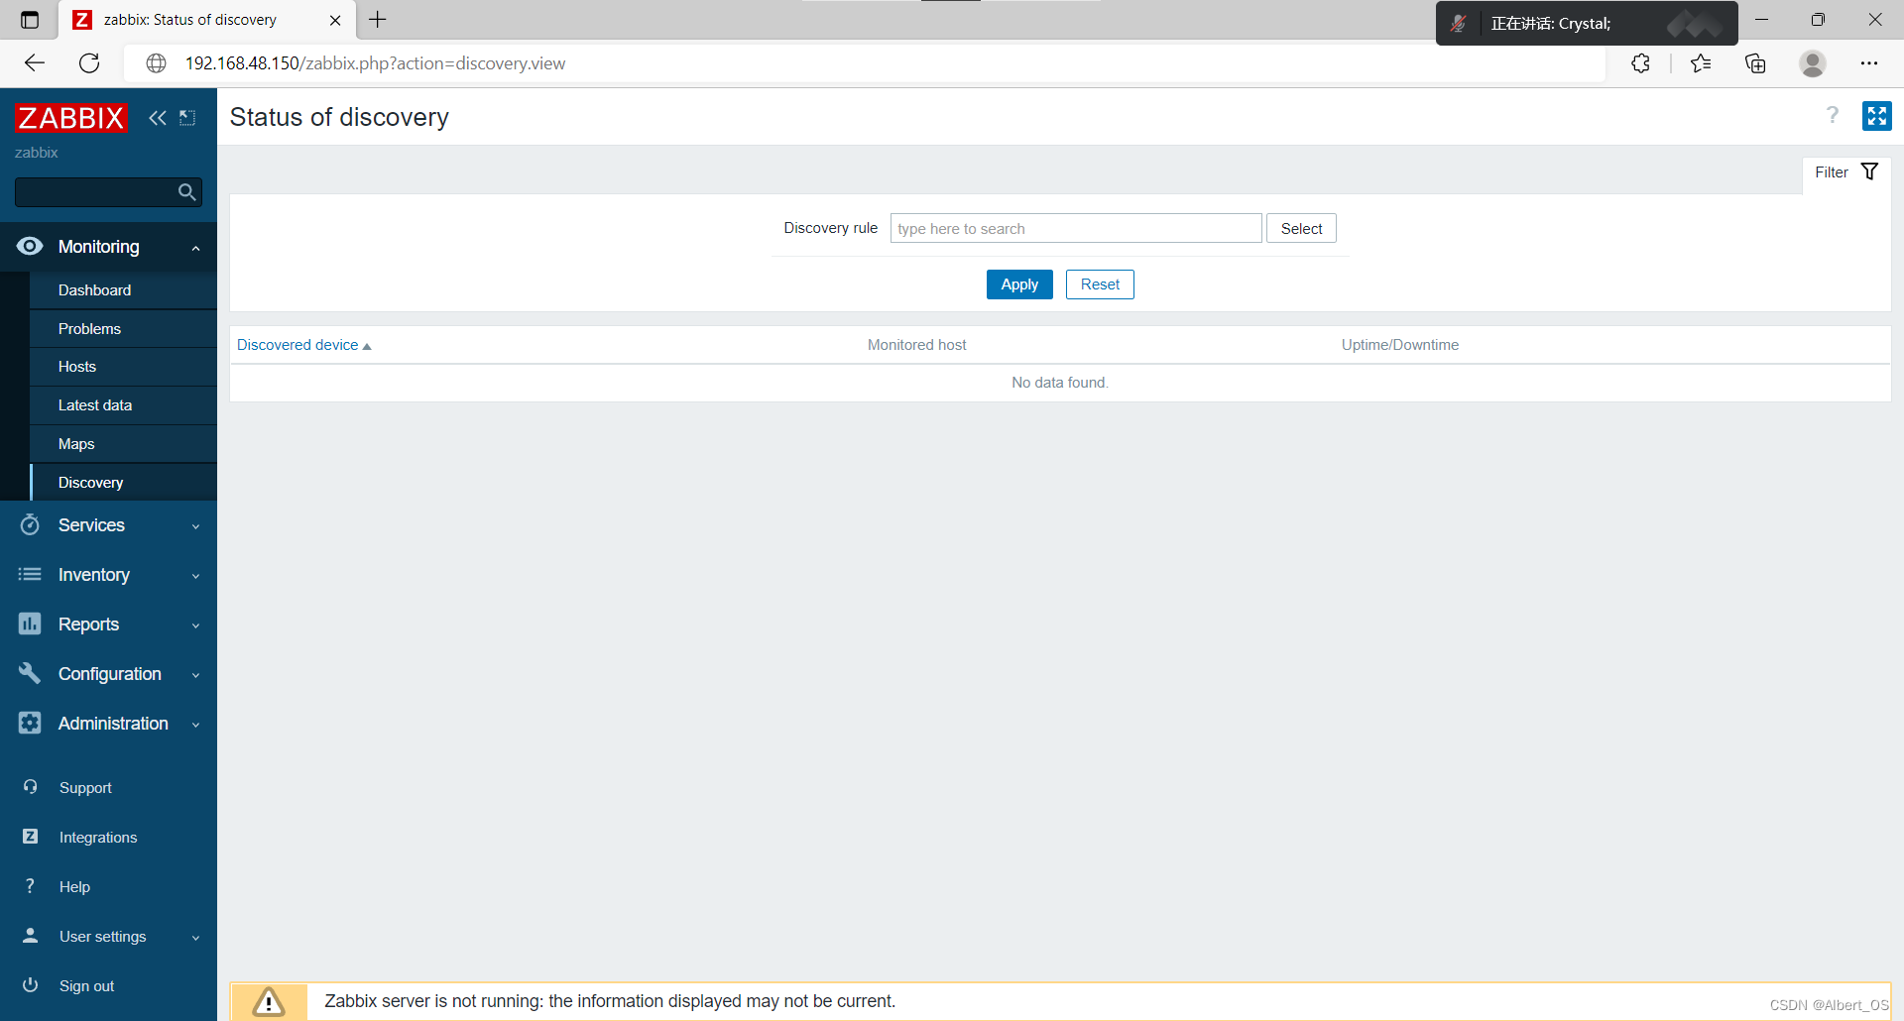
Task: Expand the Administration menu chevron
Action: point(195,725)
